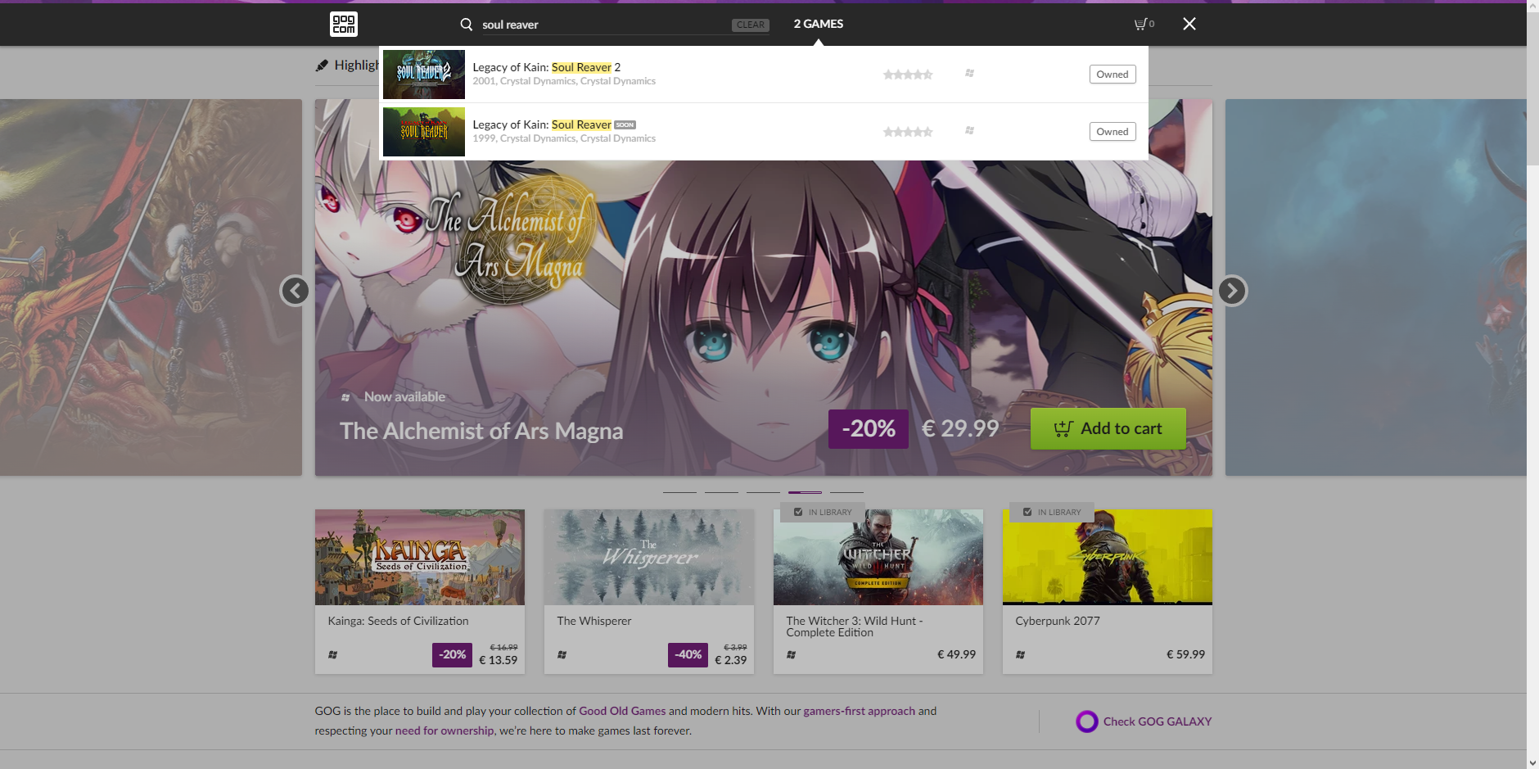The width and height of the screenshot is (1539, 769).
Task: Click IN LIBRARY badge on Cyberpunk 2077 card
Action: pyautogui.click(x=1052, y=512)
